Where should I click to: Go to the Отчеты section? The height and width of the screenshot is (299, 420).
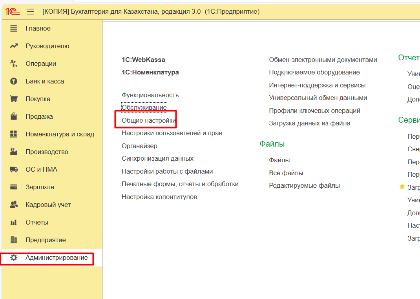pos(37,222)
